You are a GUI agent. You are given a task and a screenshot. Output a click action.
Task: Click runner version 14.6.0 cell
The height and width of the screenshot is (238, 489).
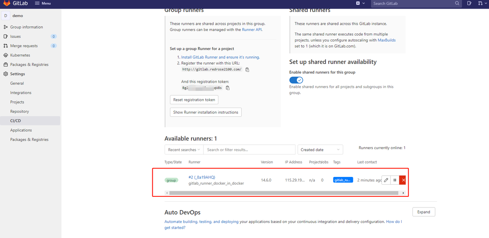pos(267,180)
